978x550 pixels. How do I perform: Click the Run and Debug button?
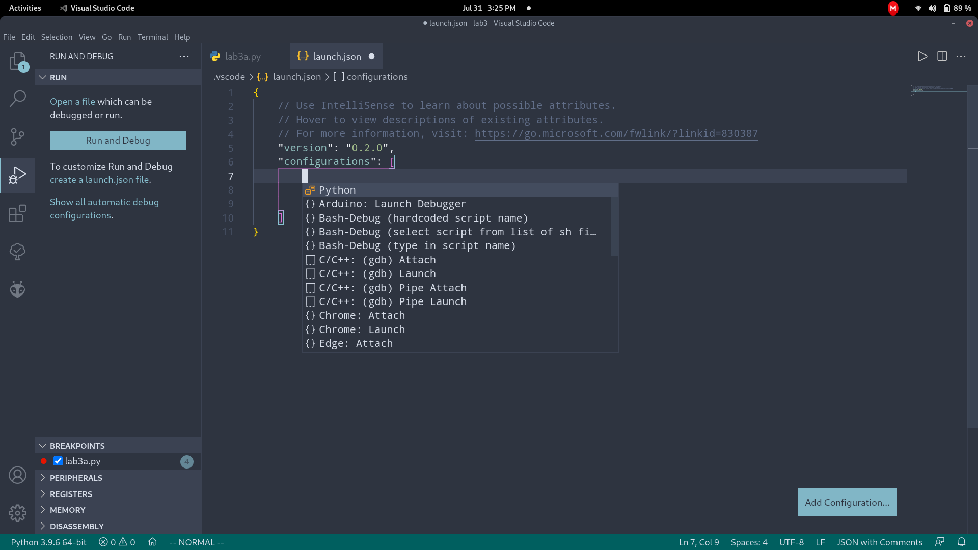118,140
